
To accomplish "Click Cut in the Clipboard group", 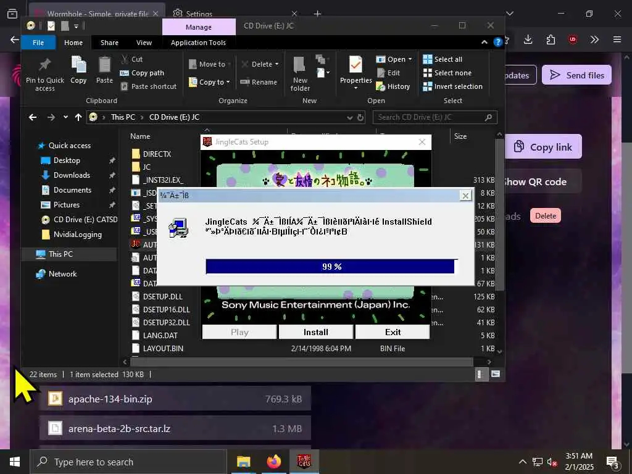I will [x=132, y=59].
